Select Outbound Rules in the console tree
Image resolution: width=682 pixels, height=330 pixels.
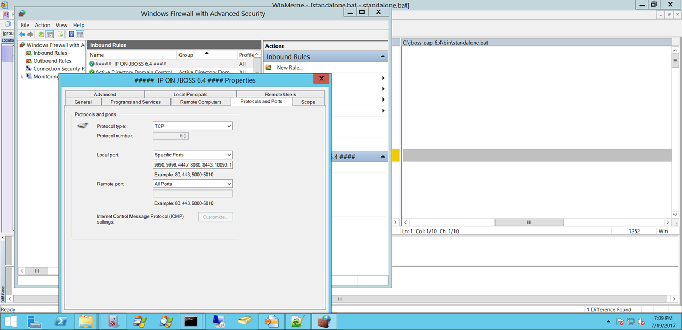(x=52, y=61)
